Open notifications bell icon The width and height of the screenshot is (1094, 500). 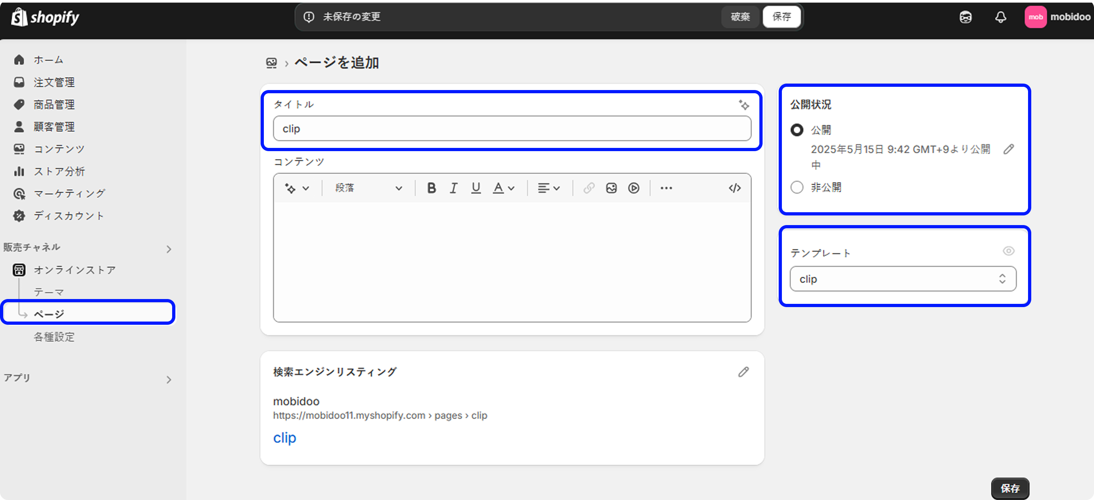(1001, 17)
